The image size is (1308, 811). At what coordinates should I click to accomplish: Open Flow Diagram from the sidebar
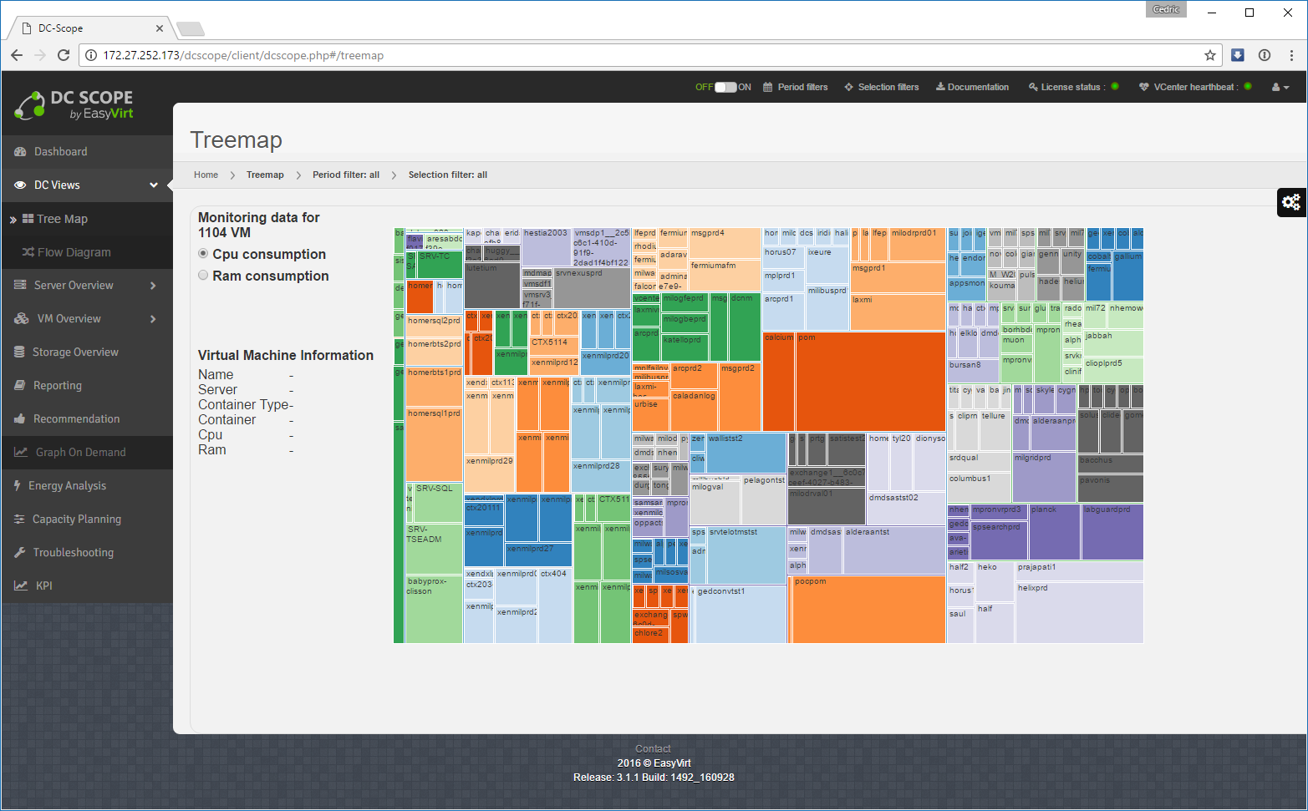[74, 252]
